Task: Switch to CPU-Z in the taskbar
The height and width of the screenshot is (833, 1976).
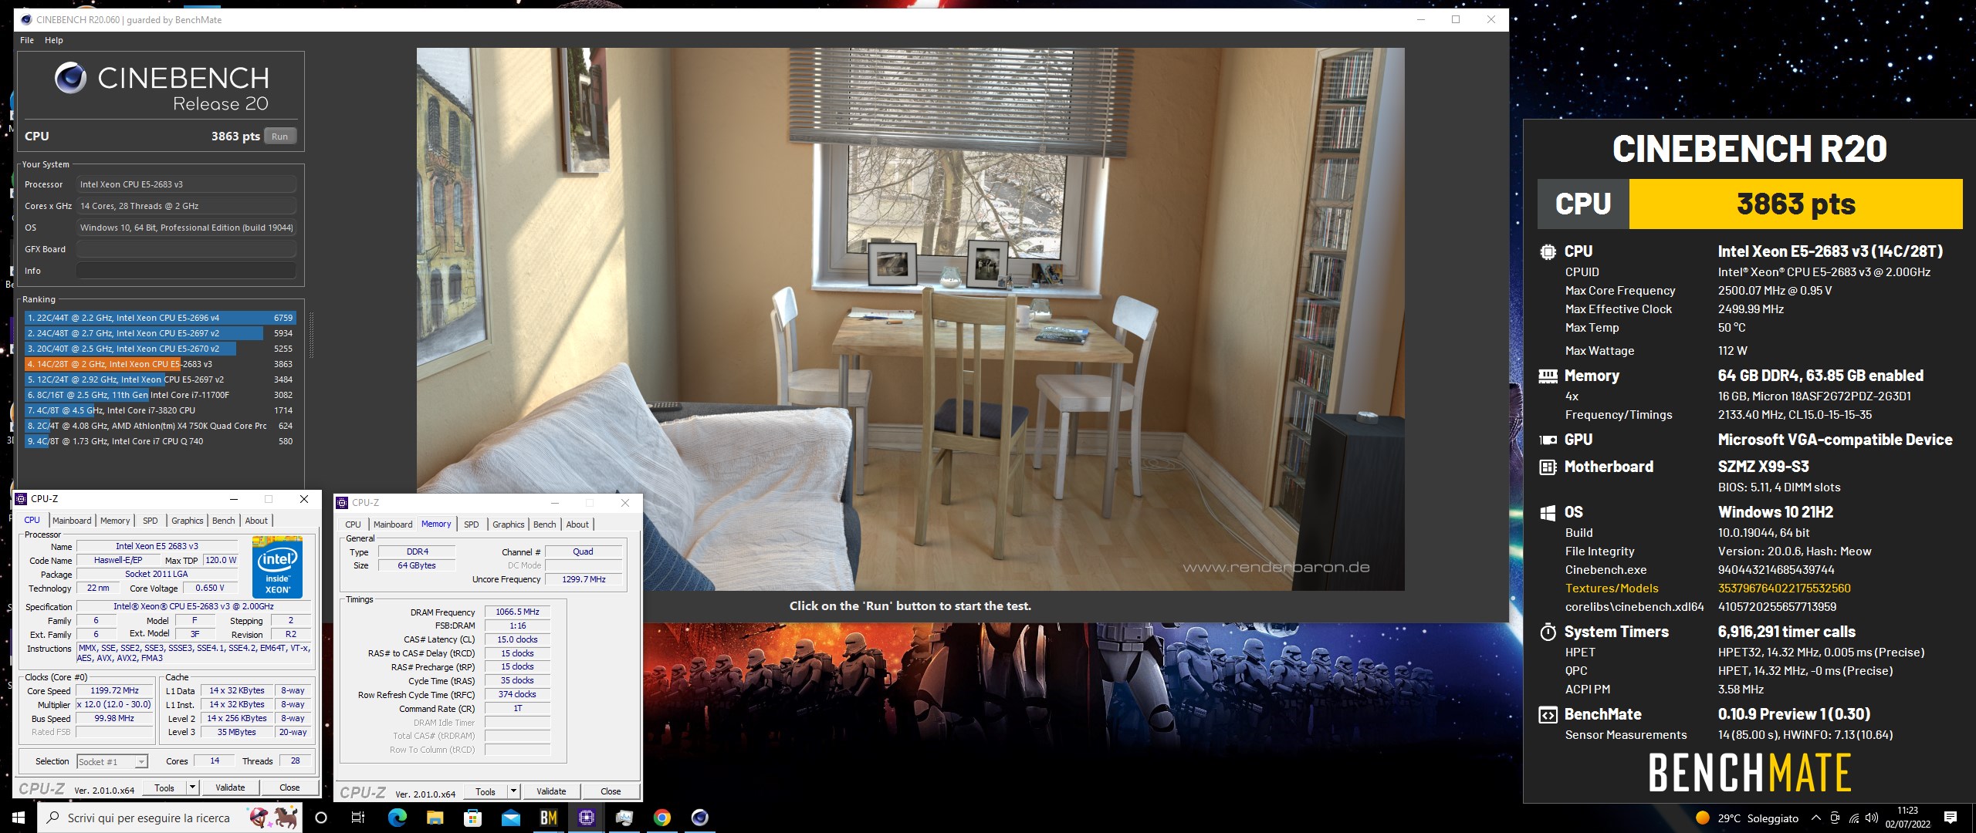Action: [587, 818]
